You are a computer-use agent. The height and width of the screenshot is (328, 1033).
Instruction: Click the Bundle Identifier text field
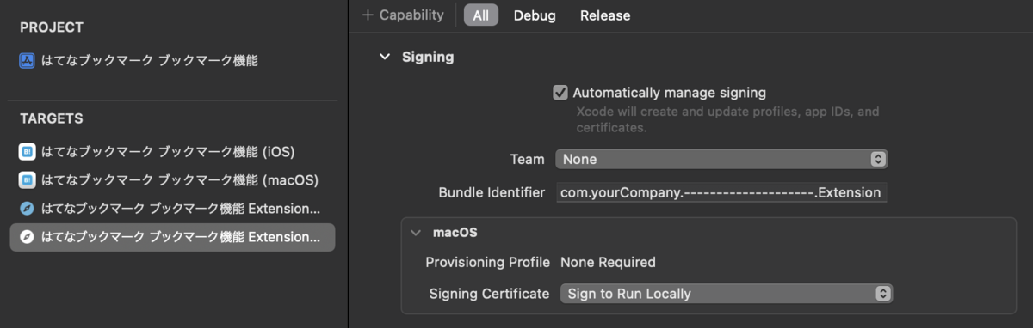tap(721, 192)
